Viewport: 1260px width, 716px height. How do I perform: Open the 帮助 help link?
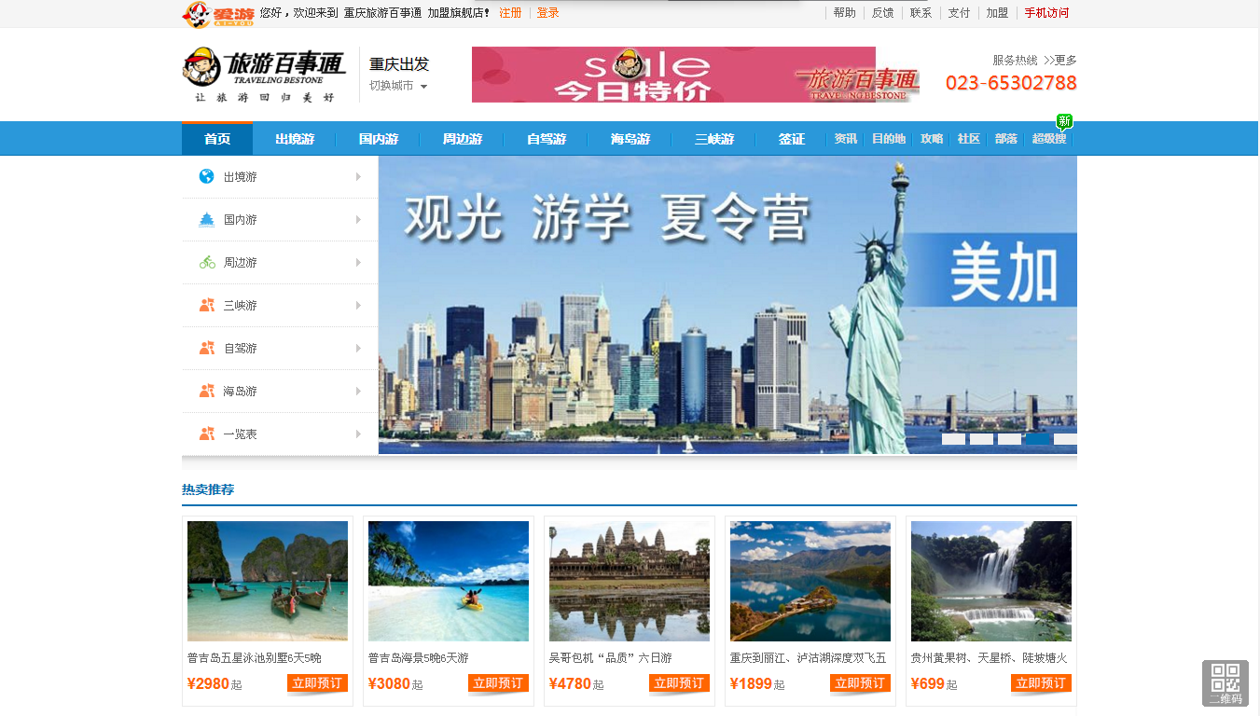[x=845, y=13]
